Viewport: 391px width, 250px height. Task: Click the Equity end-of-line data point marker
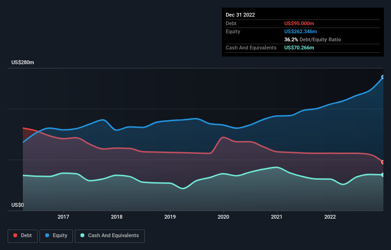coord(383,77)
